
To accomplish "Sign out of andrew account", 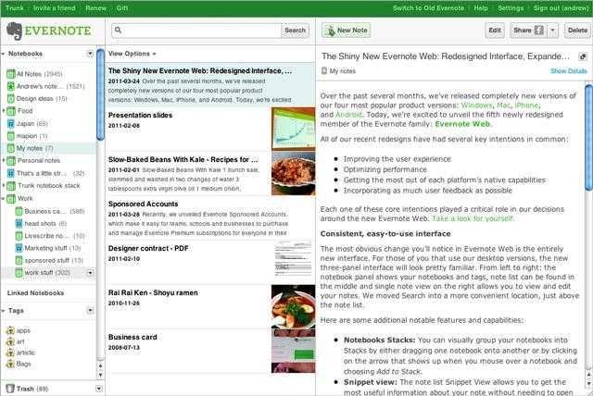I will [x=561, y=8].
